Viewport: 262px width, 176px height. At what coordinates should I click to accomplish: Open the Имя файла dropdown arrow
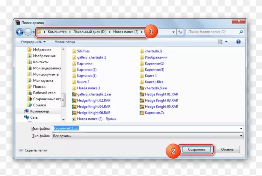(241, 128)
